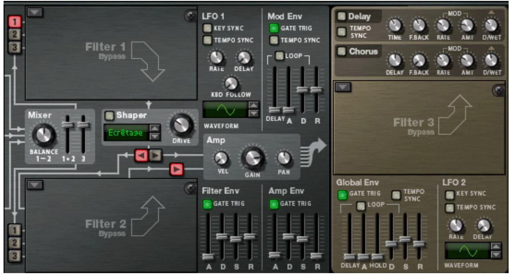The width and height of the screenshot is (509, 274).
Task: Click routing button 2 beside Filter 1
Action: (14, 34)
